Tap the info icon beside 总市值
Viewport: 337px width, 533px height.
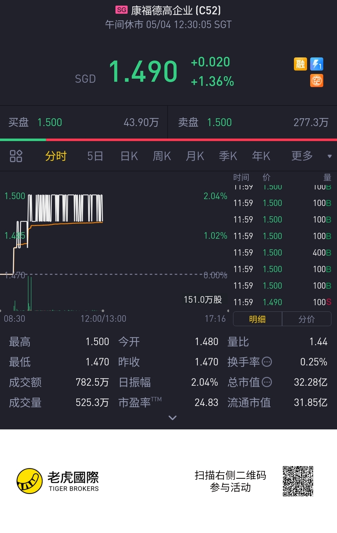(267, 382)
